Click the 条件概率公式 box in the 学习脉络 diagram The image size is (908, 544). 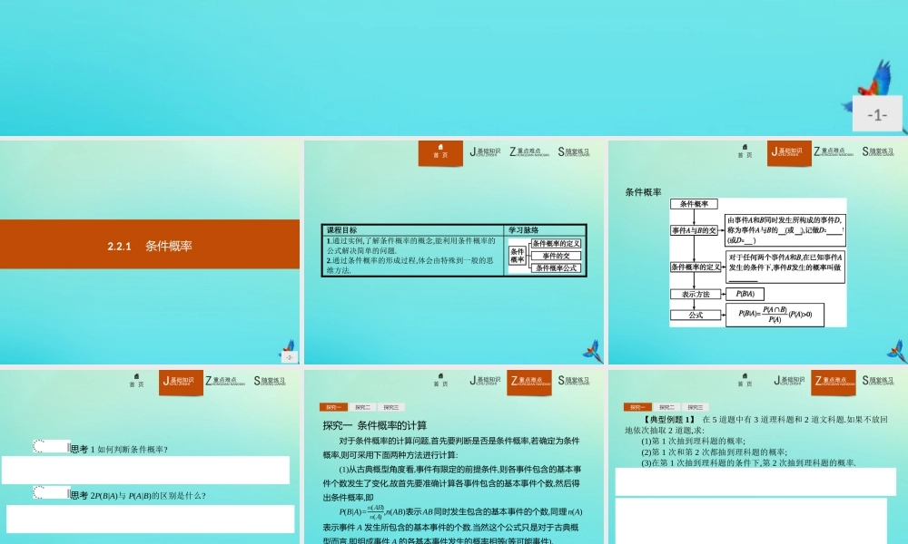click(556, 268)
